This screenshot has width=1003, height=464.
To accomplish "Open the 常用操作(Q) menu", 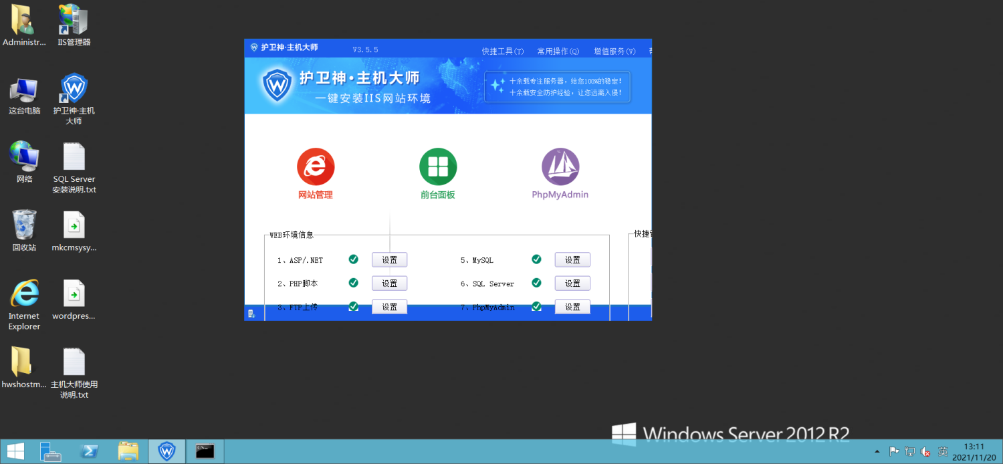I will [x=558, y=51].
